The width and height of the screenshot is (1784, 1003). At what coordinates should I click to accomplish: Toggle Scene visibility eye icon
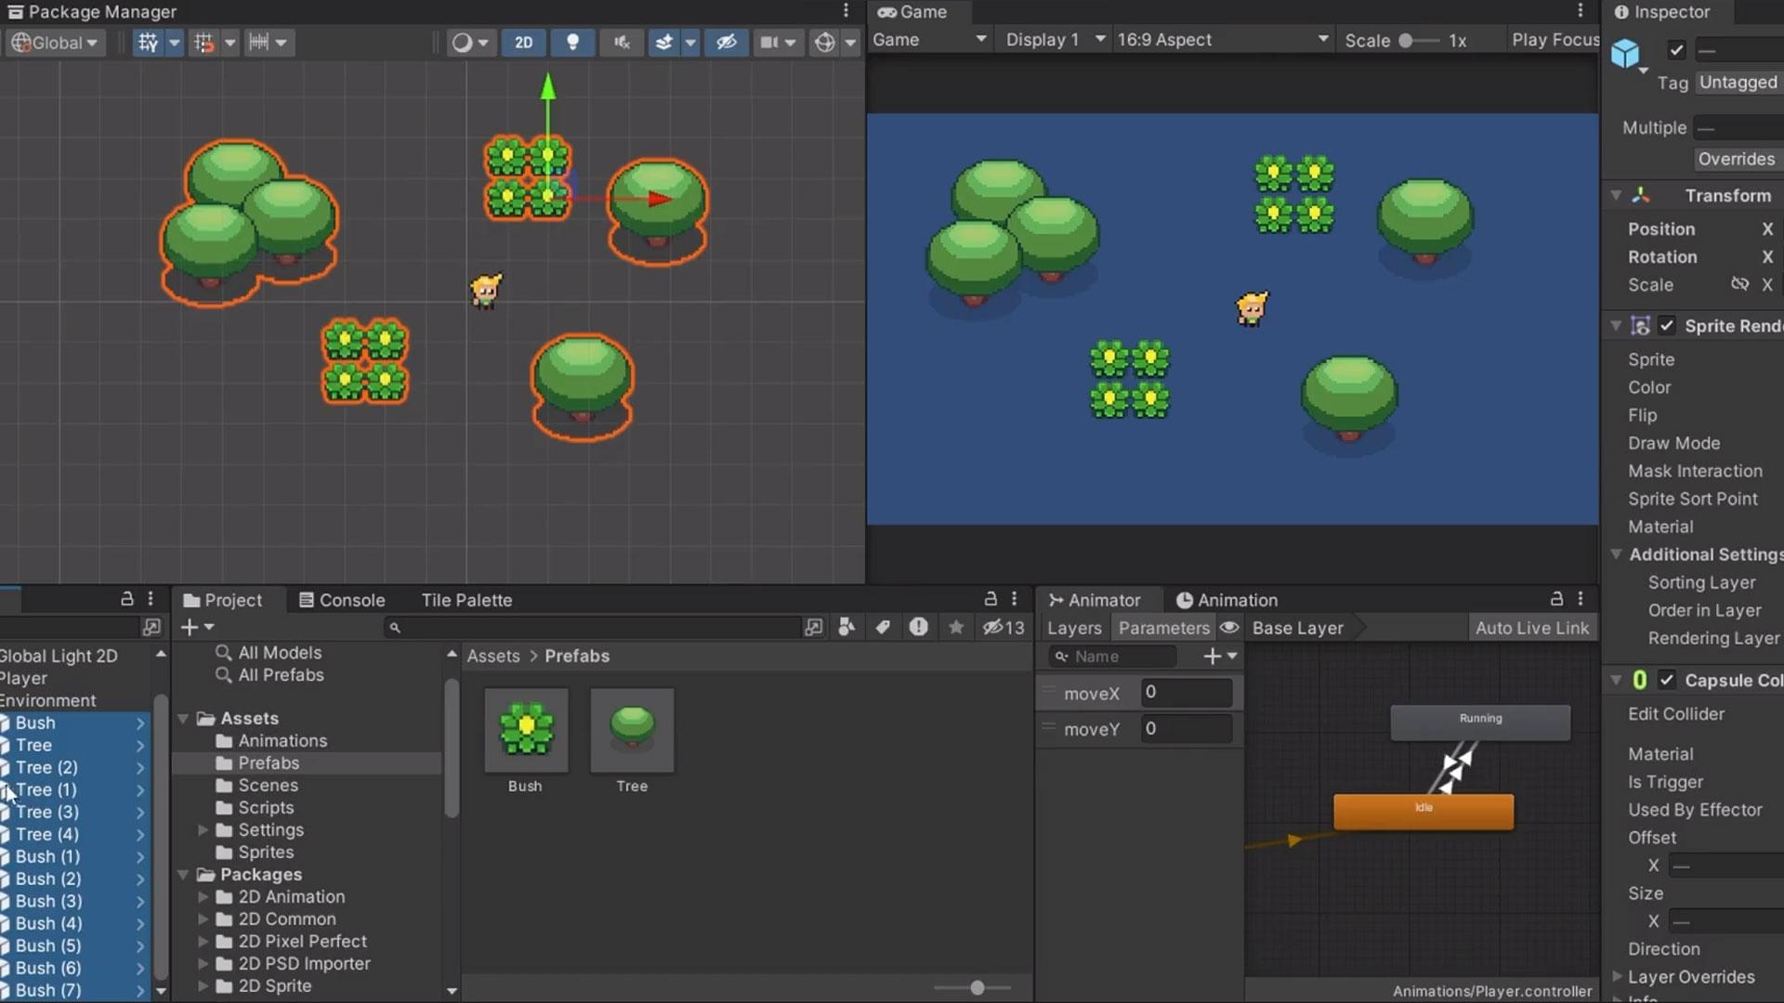click(x=726, y=42)
